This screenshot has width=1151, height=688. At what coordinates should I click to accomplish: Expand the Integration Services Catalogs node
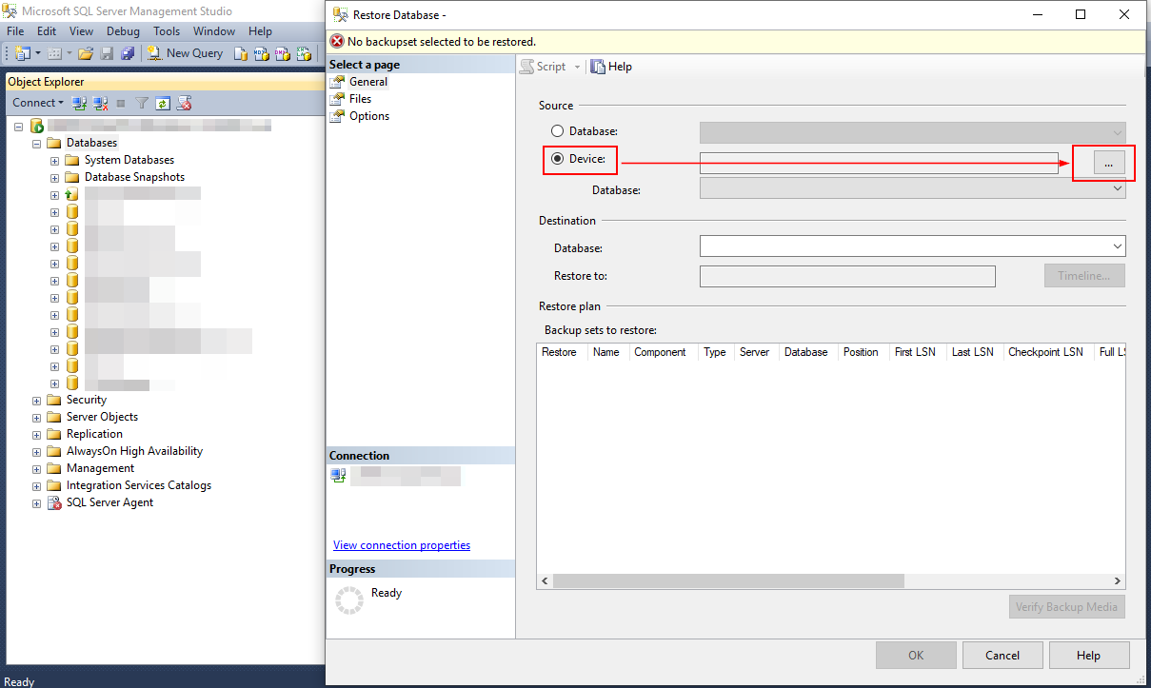click(x=38, y=485)
